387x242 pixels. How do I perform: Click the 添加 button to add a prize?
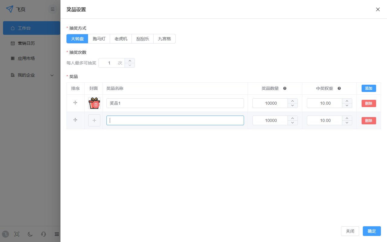(x=369, y=88)
